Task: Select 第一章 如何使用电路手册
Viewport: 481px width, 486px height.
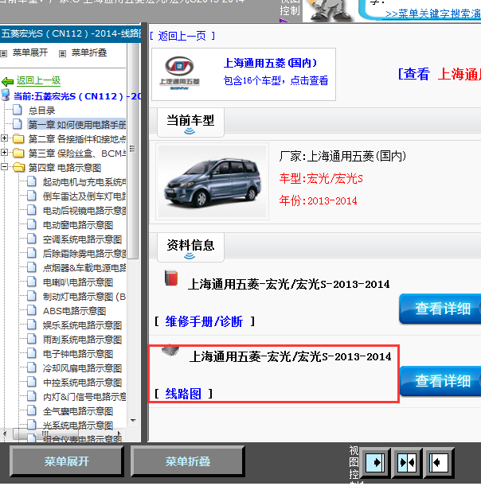Action: click(77, 125)
